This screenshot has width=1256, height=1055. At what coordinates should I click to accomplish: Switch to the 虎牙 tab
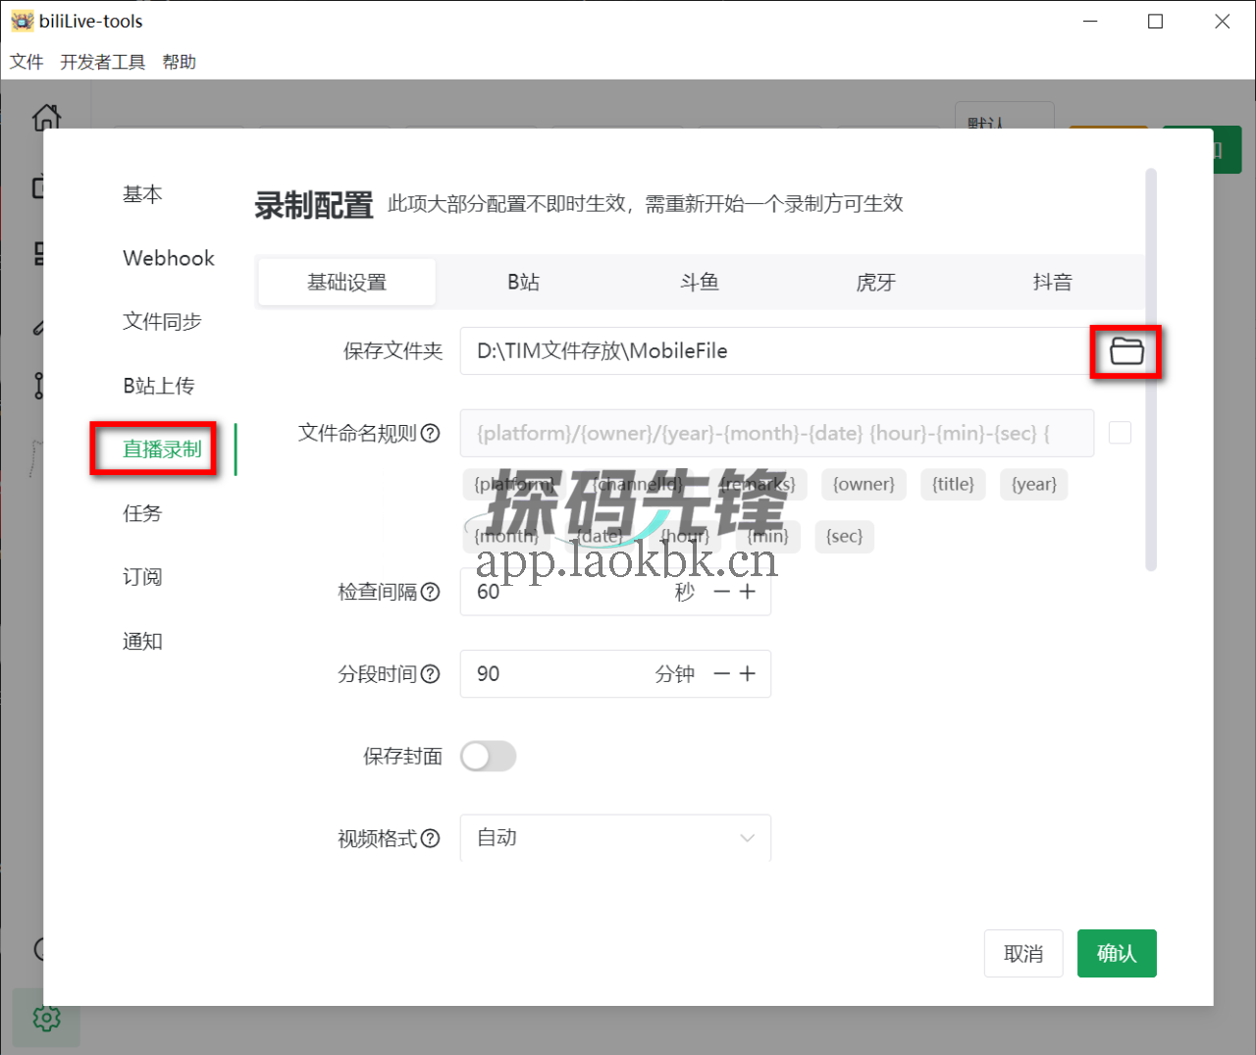coord(876,283)
